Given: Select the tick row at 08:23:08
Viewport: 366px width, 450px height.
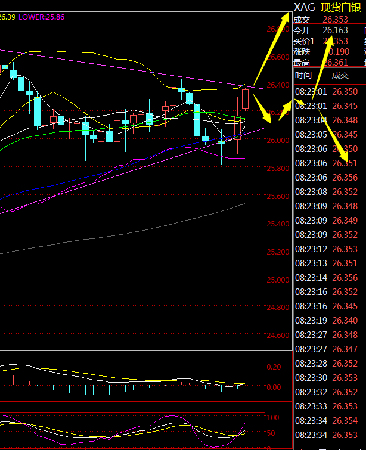Looking at the screenshot, I should click(x=328, y=192).
